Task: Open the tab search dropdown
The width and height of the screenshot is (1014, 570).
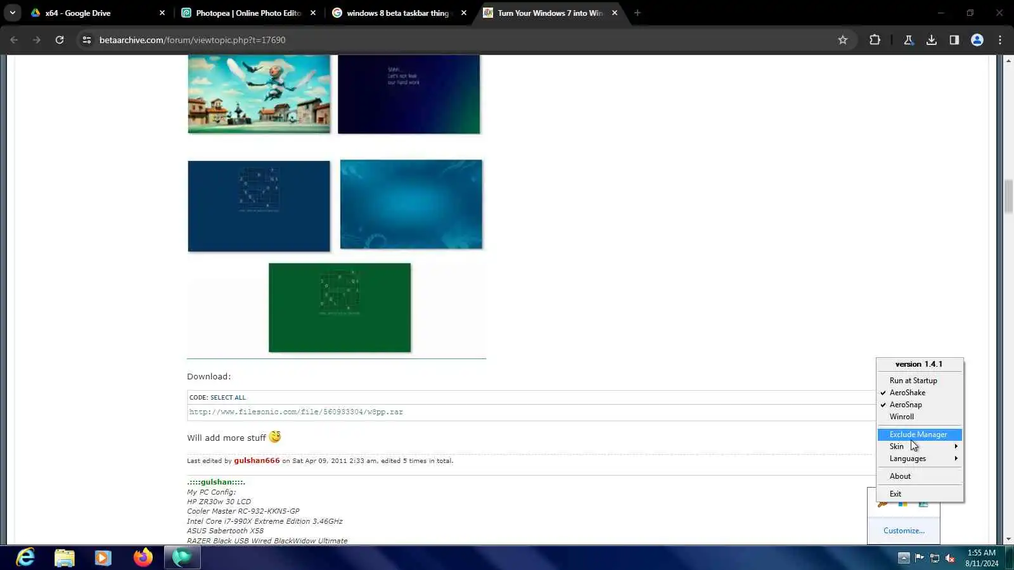Action: tap(13, 13)
